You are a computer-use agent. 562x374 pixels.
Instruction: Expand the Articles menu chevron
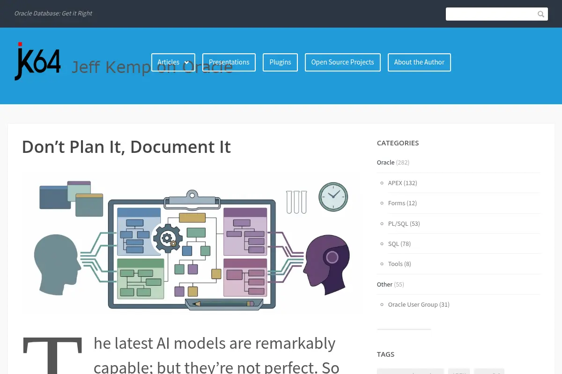coord(187,62)
